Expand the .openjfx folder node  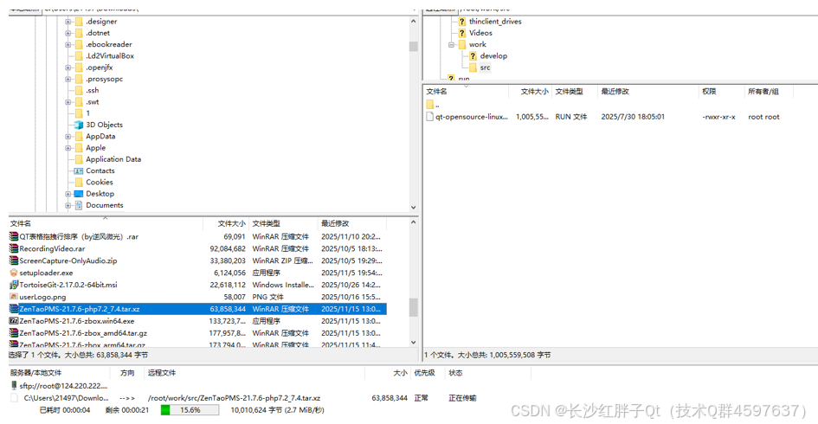pyautogui.click(x=68, y=67)
